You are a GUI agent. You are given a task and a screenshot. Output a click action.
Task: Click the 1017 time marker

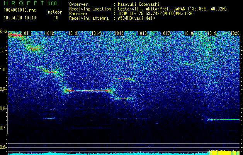[166, 33]
